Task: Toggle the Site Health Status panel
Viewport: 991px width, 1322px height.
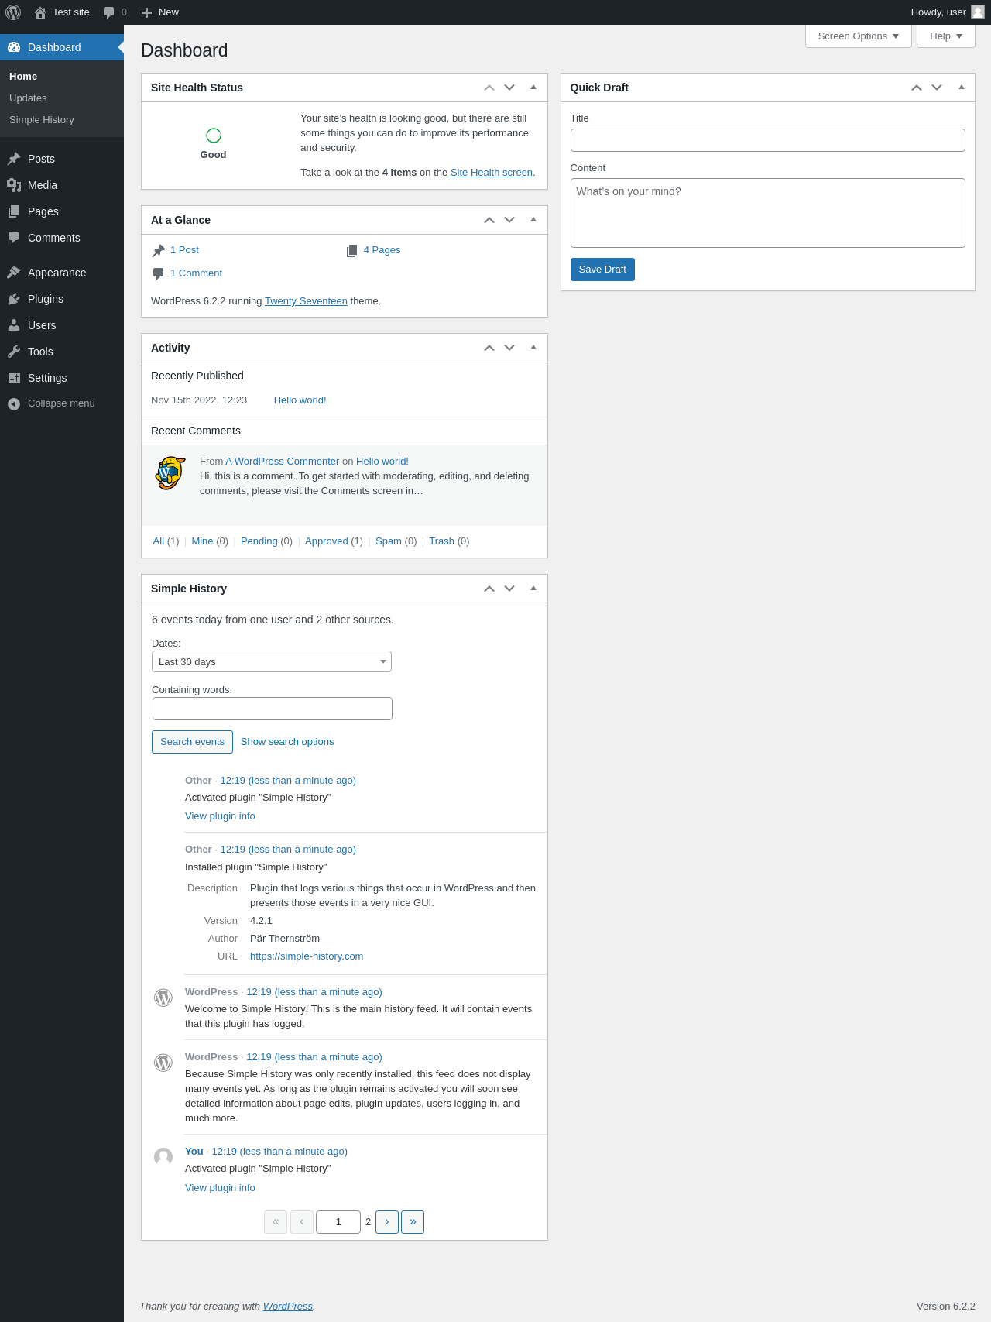Action: 533,88
